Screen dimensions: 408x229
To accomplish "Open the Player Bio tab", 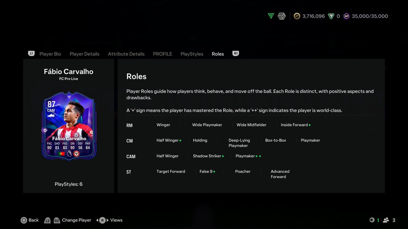I will (x=50, y=54).
